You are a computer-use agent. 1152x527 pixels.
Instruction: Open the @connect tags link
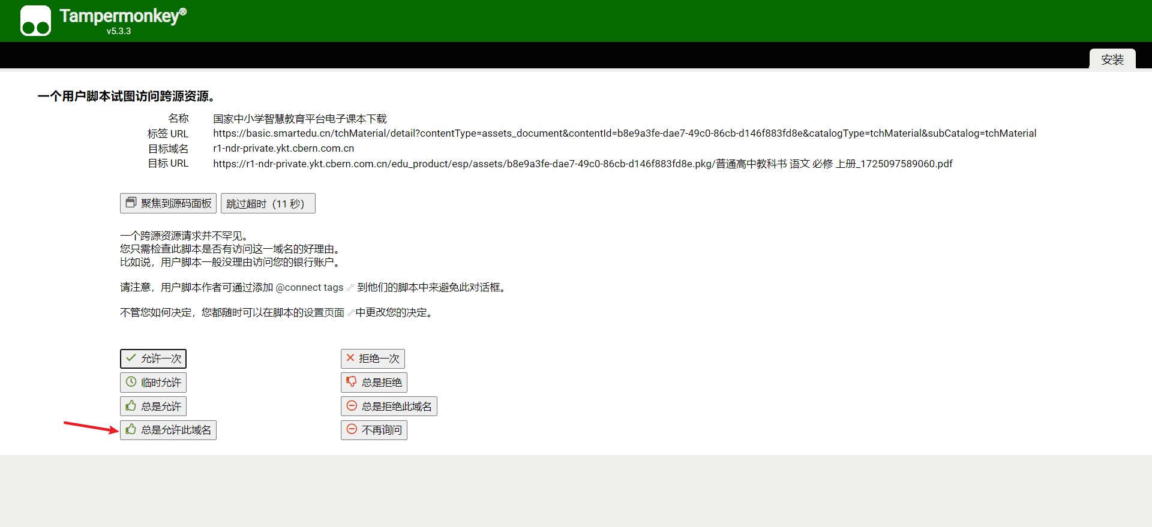point(310,288)
